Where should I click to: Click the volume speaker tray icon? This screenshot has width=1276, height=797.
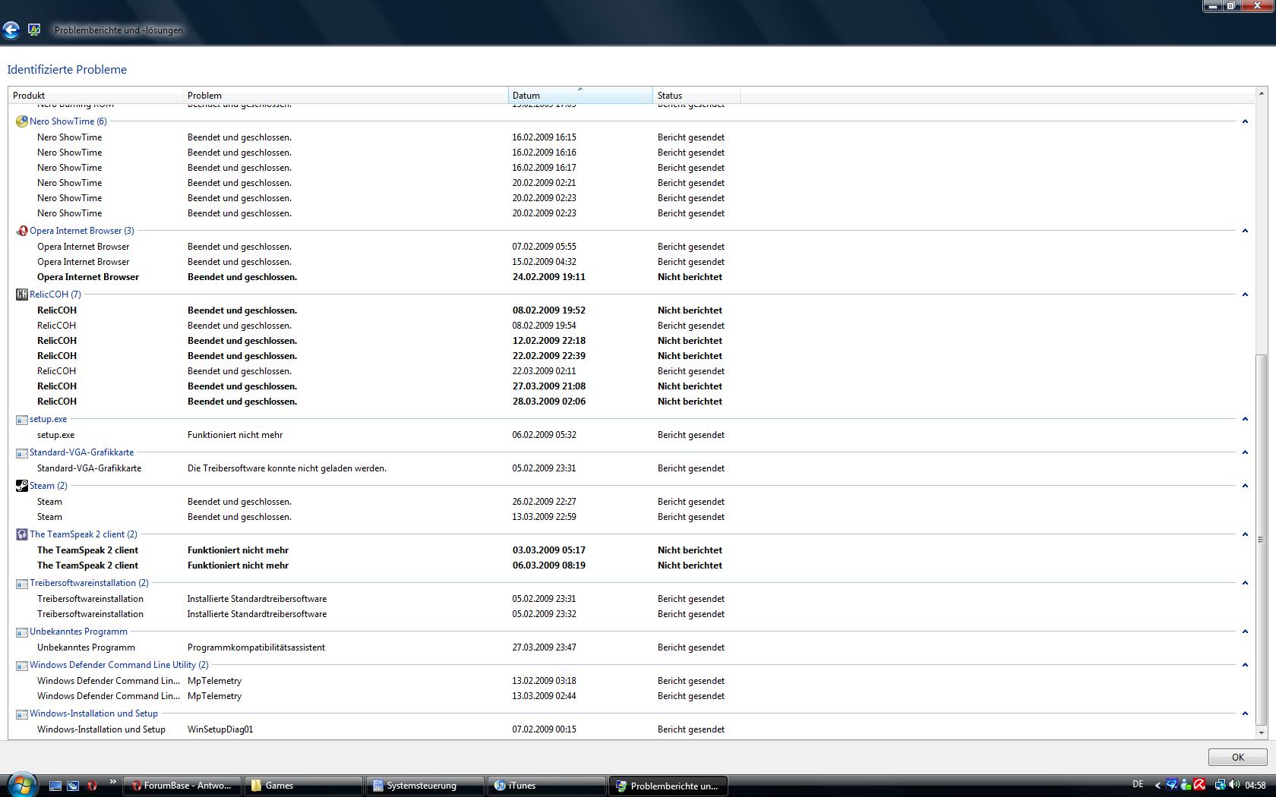click(1234, 785)
